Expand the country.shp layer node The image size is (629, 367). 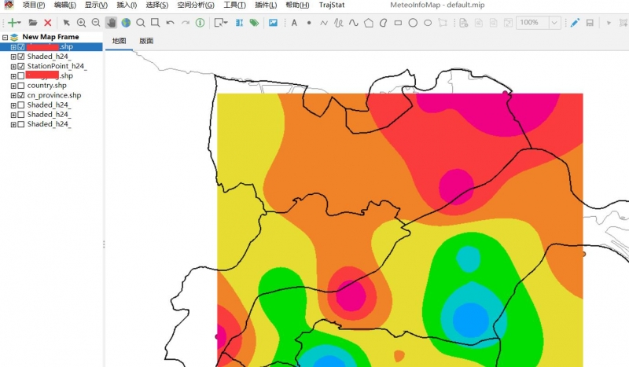pos(13,86)
